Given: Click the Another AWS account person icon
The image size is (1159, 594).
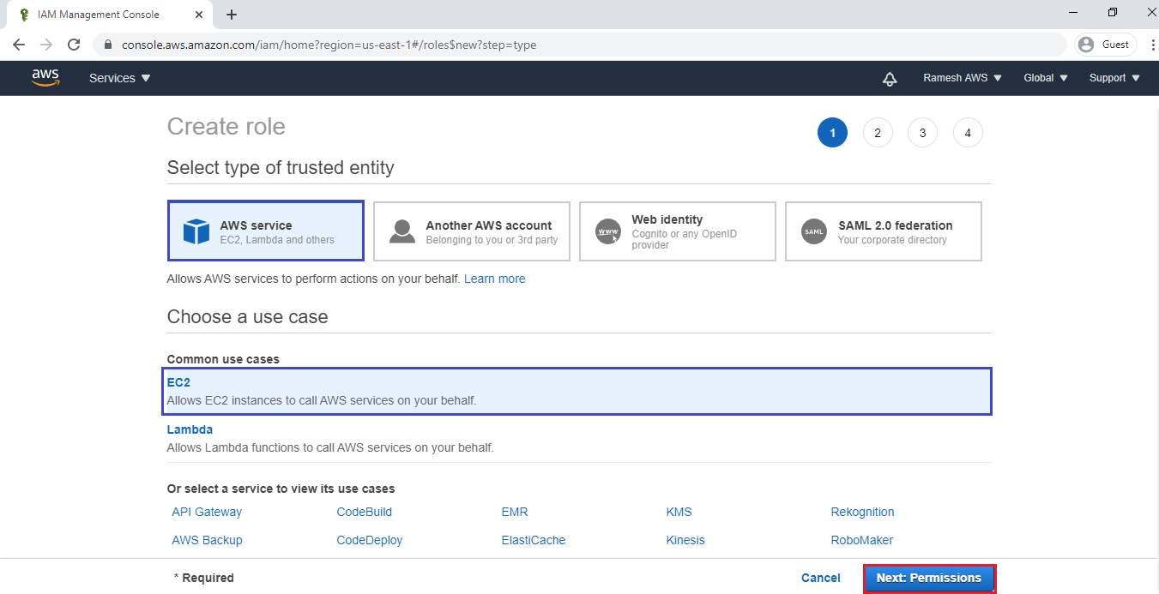Looking at the screenshot, I should [402, 231].
